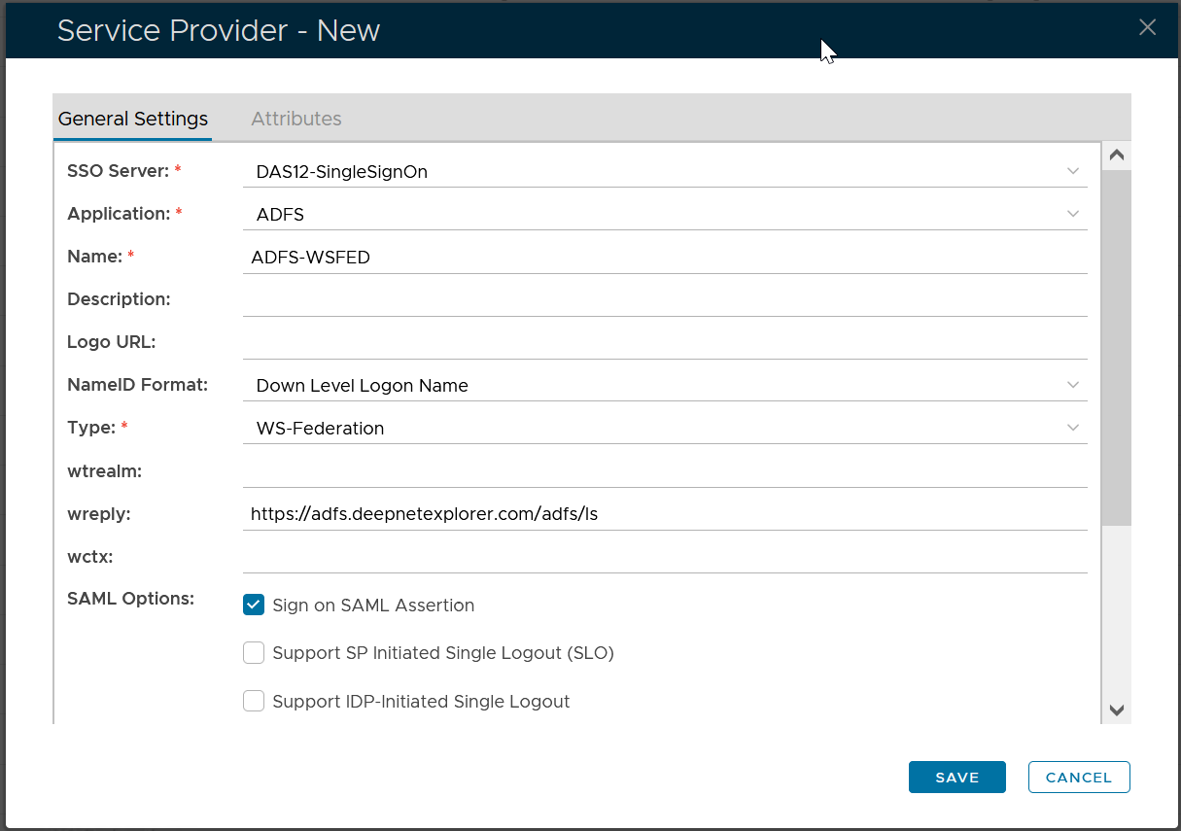Click the wreply field with ADFS URL

point(664,514)
